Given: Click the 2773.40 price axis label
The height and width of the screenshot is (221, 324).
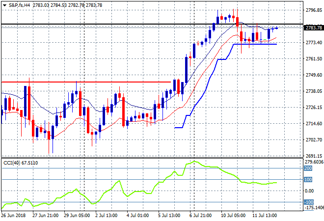Looking at the screenshot, I should (x=314, y=43).
